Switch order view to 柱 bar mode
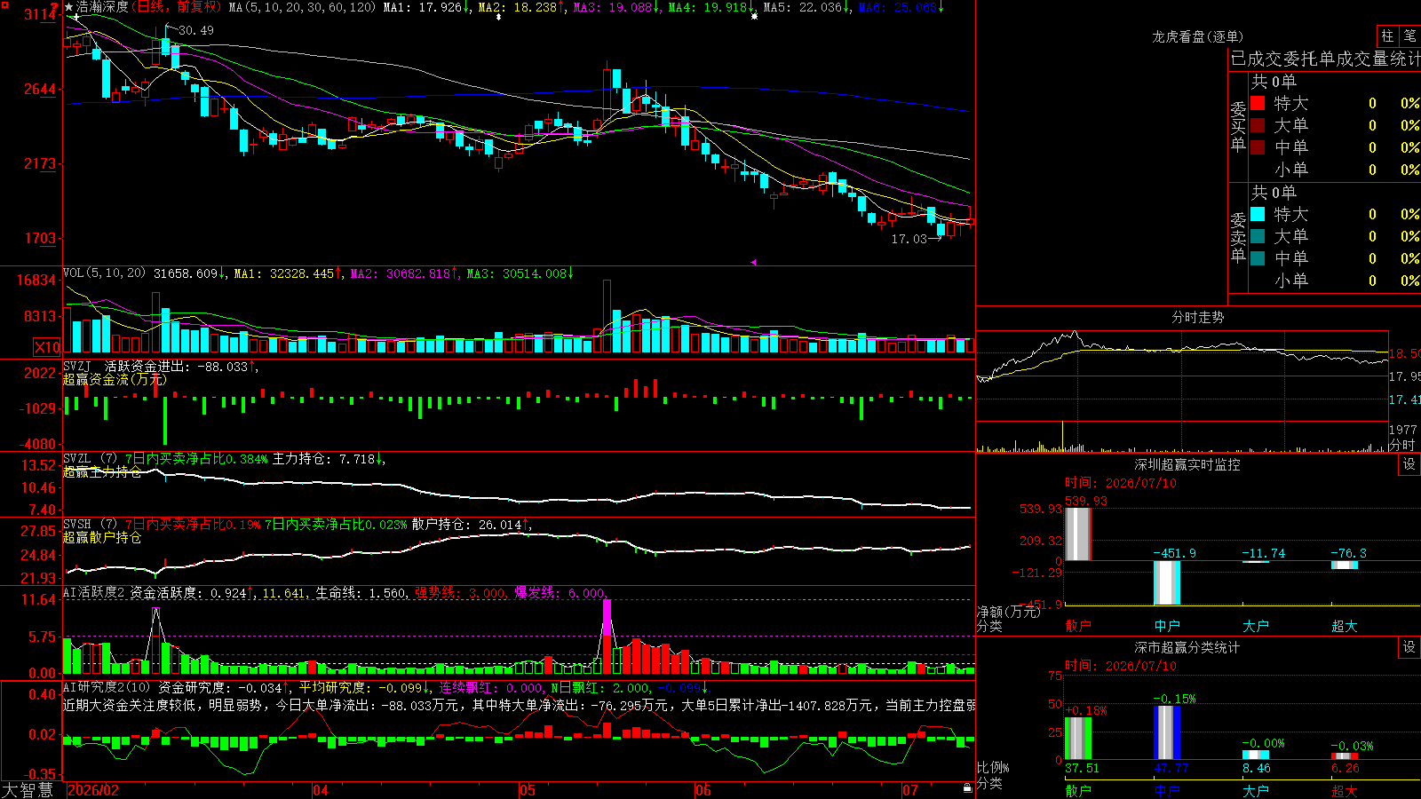This screenshot has width=1421, height=799. (1387, 36)
